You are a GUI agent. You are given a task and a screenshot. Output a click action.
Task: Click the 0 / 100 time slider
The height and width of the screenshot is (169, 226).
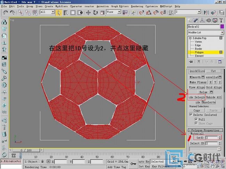pos(26,150)
